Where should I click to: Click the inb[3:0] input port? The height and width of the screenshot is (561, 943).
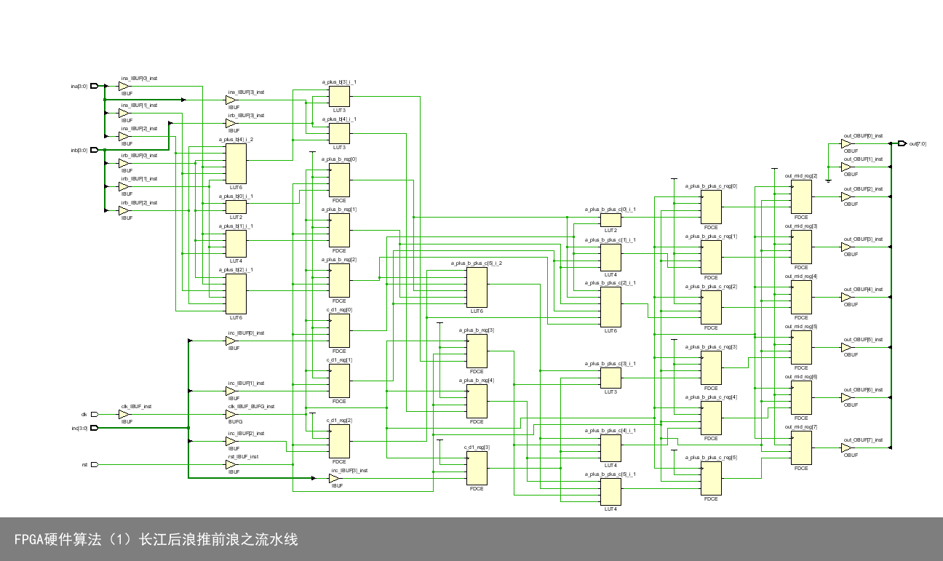pos(93,151)
